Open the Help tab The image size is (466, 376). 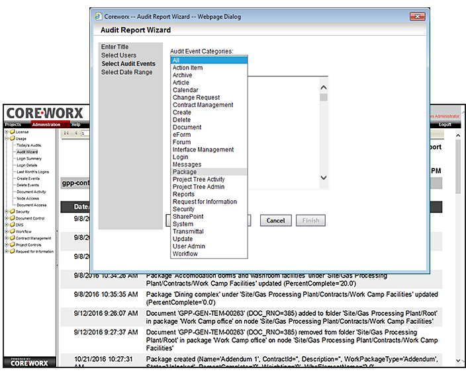(75, 125)
